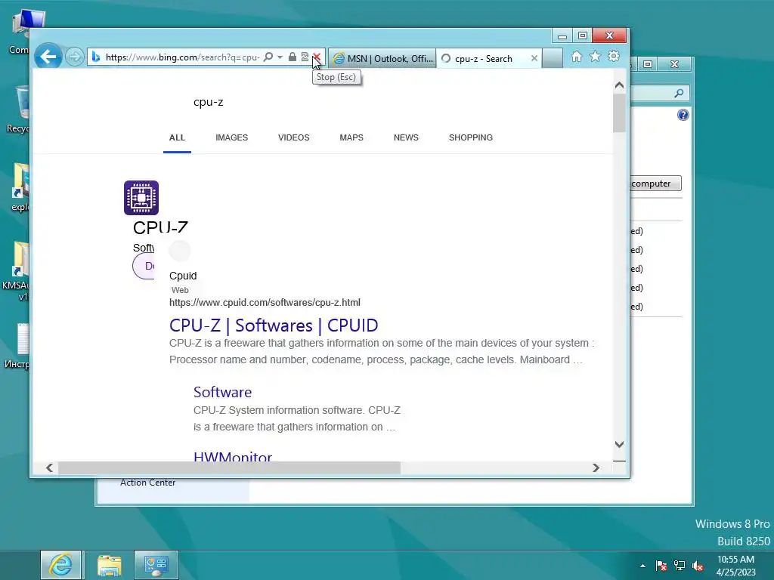Click the Control Panel taskbar icon
The height and width of the screenshot is (580, 774).
click(156, 565)
